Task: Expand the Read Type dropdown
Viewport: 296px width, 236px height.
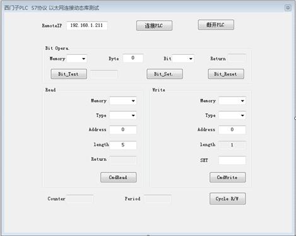Action: point(123,115)
